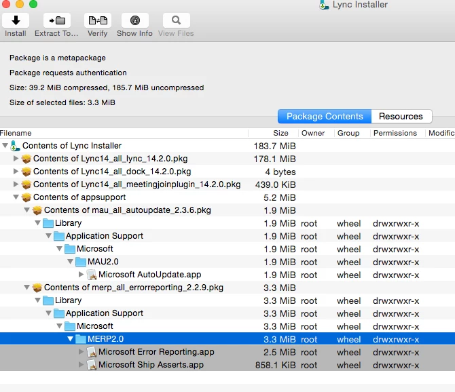Image resolution: width=455 pixels, height=392 pixels.
Task: Sort by the Size column header
Action: coord(274,133)
